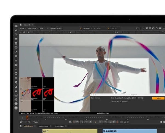Open the Channel nodes menu
This screenshot has height=133, width=165.
tap(16, 39)
